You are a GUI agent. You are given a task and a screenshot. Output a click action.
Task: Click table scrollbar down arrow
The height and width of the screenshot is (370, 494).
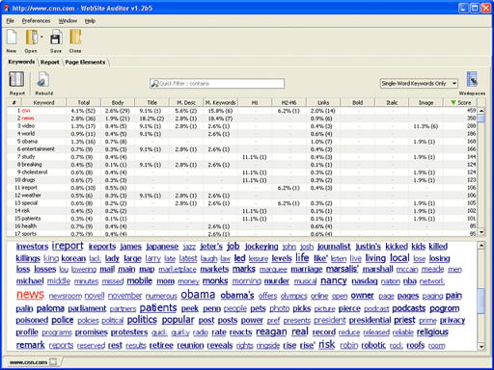coord(481,232)
